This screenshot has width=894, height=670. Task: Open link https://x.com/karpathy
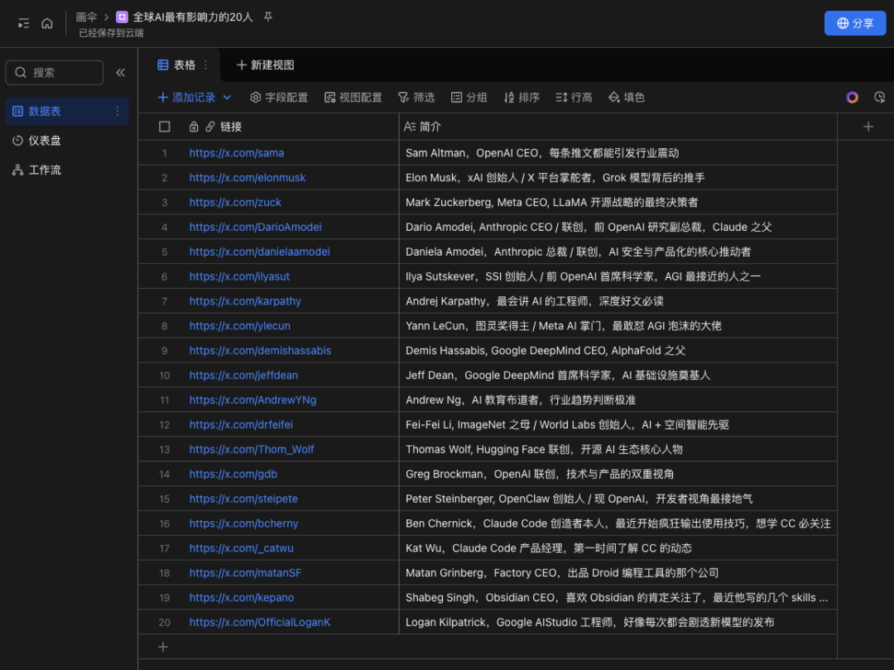[x=245, y=301]
